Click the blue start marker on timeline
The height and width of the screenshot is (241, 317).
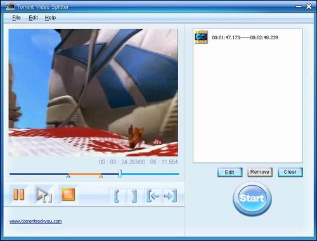coord(68,176)
